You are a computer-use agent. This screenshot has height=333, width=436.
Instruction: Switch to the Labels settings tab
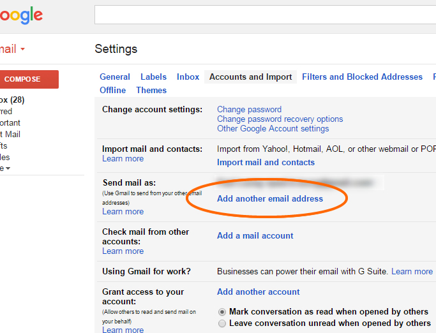pos(153,77)
